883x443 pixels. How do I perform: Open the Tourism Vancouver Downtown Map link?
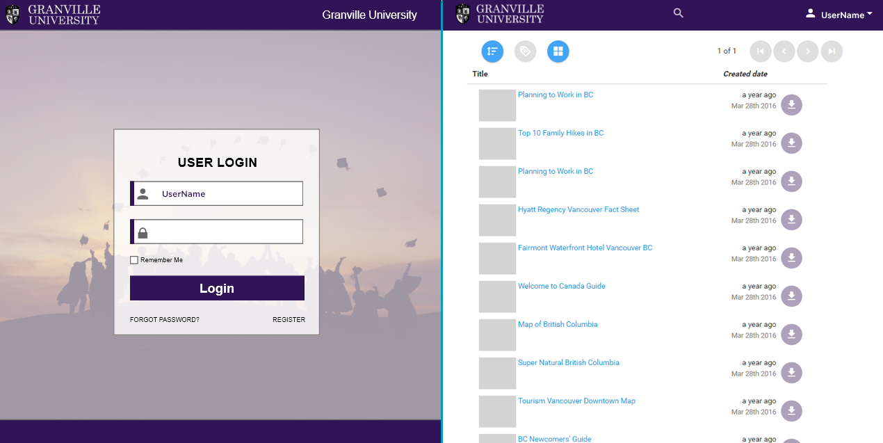[576, 401]
